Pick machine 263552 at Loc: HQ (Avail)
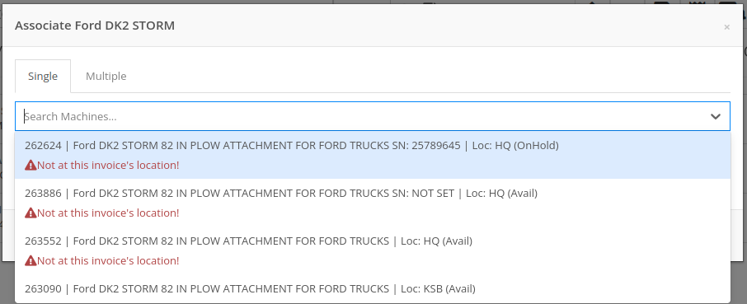 tap(373, 250)
